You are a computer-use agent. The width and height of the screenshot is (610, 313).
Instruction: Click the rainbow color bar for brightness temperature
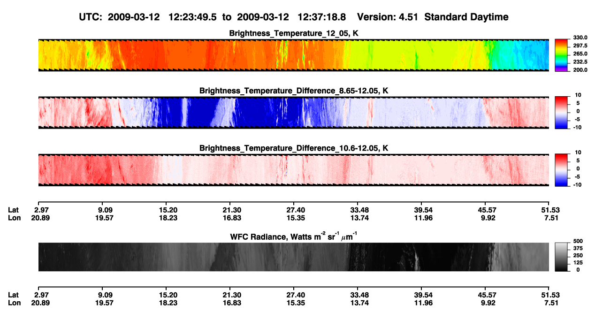pyautogui.click(x=561, y=55)
